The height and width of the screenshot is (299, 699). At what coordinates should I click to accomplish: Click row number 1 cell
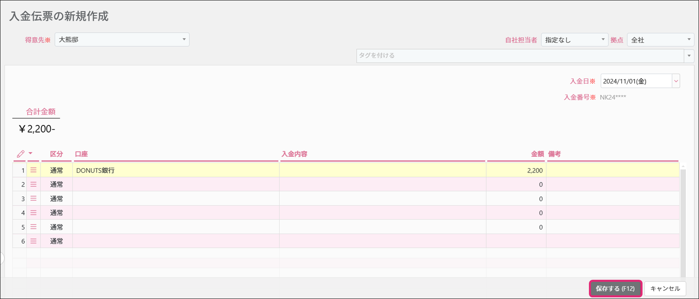[x=20, y=170]
